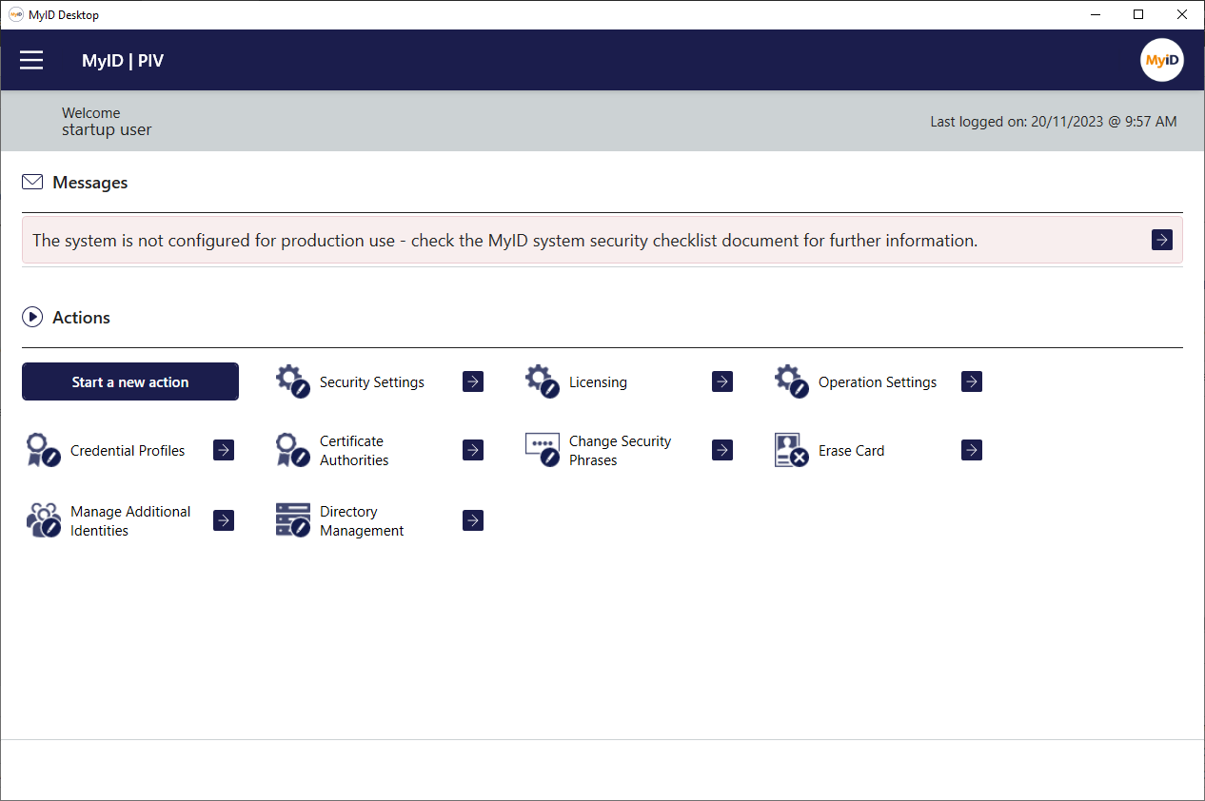Open Security Settings via its arrow
1205x801 pixels.
tap(473, 381)
